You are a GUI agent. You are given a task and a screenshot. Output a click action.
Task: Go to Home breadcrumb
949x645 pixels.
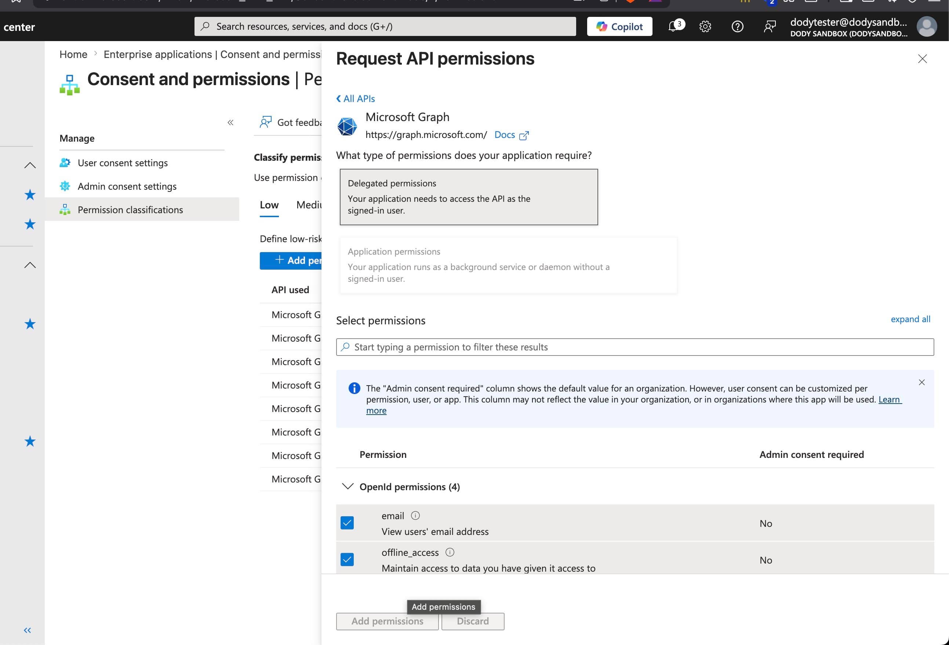pos(73,54)
